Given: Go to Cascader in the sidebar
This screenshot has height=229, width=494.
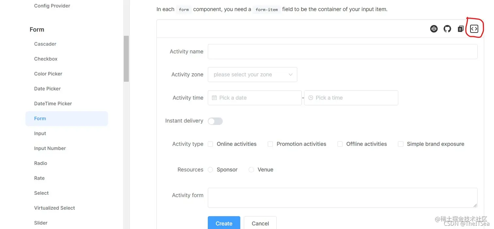Looking at the screenshot, I should [45, 44].
